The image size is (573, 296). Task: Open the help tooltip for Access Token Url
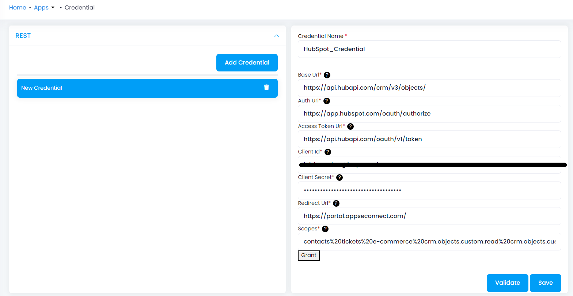(x=350, y=126)
